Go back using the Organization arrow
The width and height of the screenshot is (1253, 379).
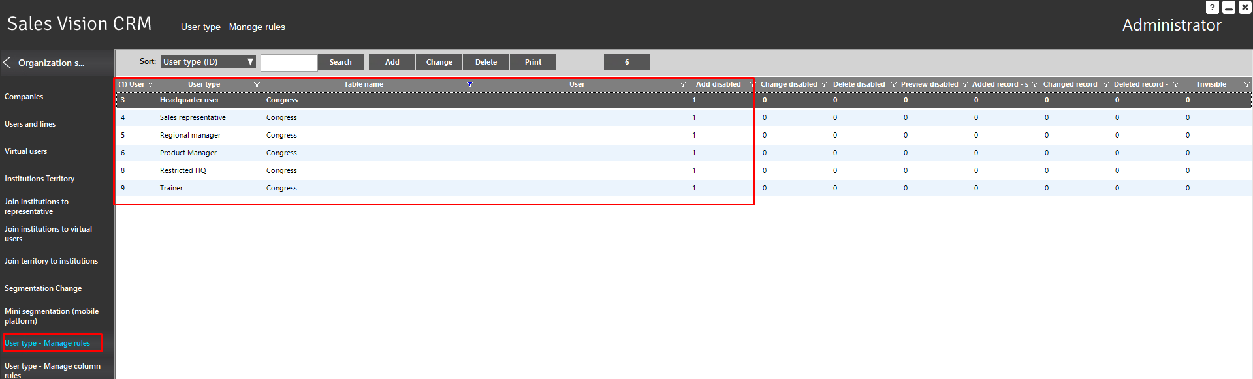pos(8,63)
